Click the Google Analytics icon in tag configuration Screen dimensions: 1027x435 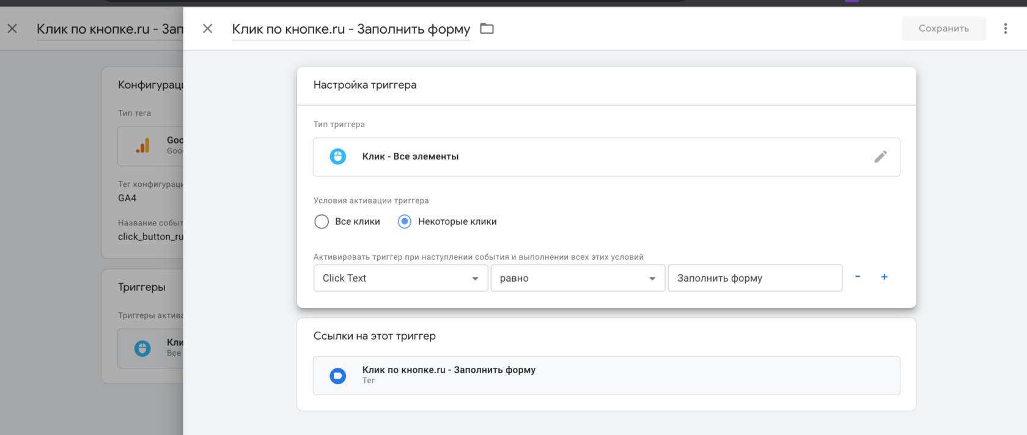[x=142, y=146]
